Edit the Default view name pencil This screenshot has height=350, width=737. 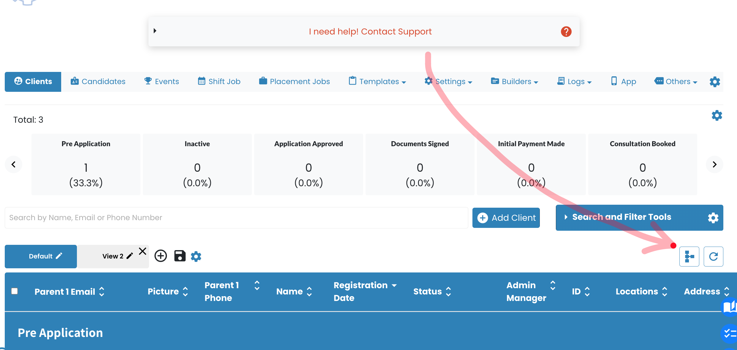(59, 256)
